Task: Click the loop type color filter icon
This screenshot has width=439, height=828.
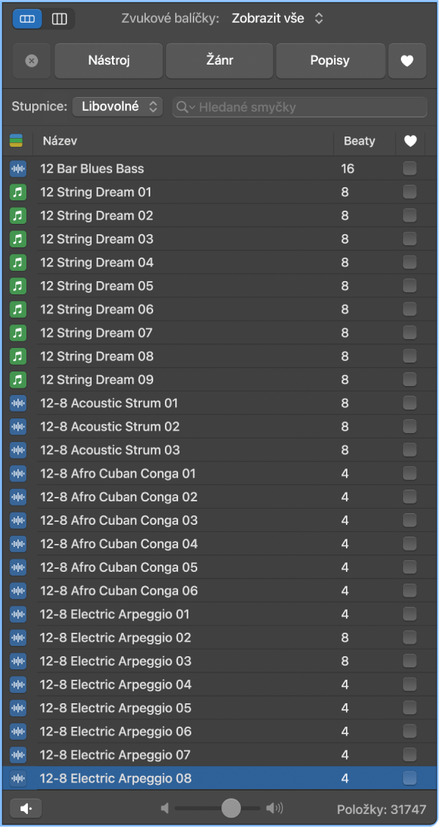Action: pos(16,141)
